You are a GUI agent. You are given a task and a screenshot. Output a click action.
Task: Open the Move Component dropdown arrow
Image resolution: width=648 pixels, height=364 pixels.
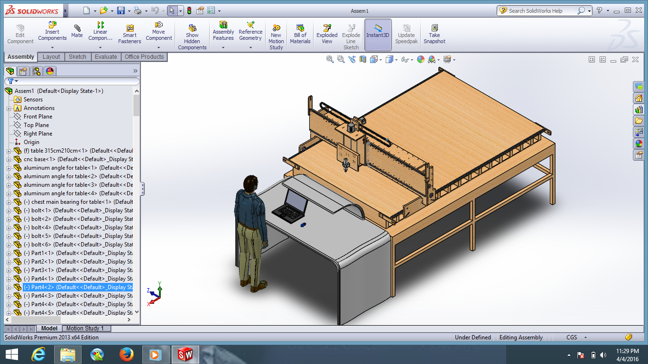159,47
